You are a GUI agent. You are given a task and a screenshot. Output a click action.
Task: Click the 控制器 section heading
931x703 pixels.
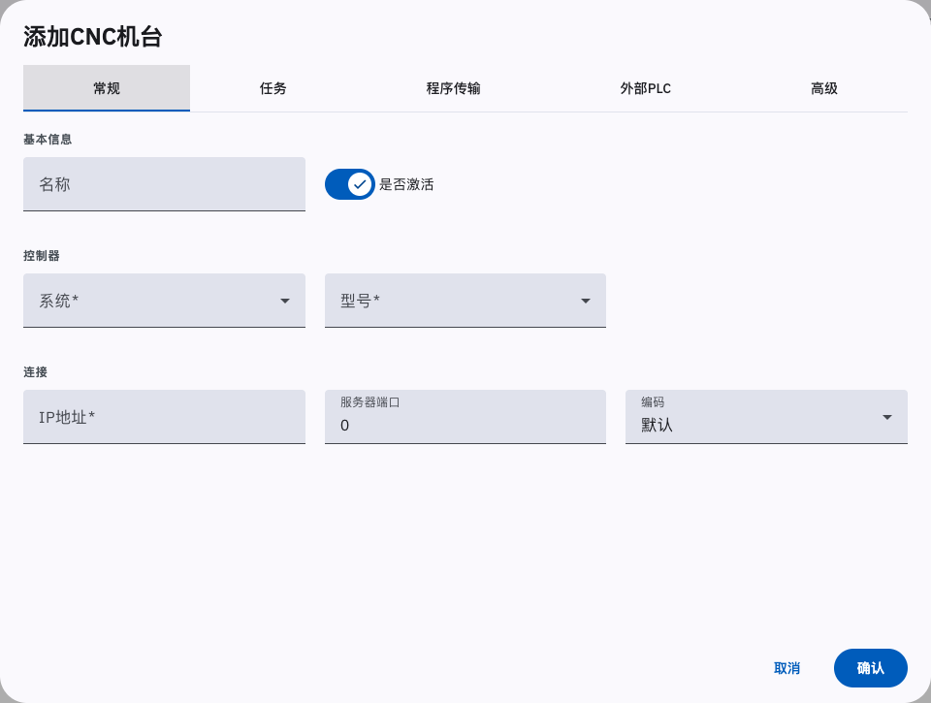click(x=42, y=256)
